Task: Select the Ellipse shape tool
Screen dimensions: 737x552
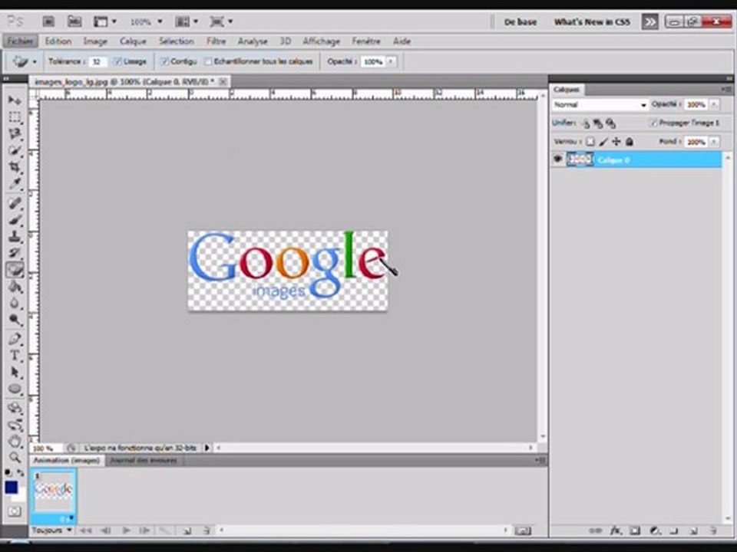Action: (15, 389)
